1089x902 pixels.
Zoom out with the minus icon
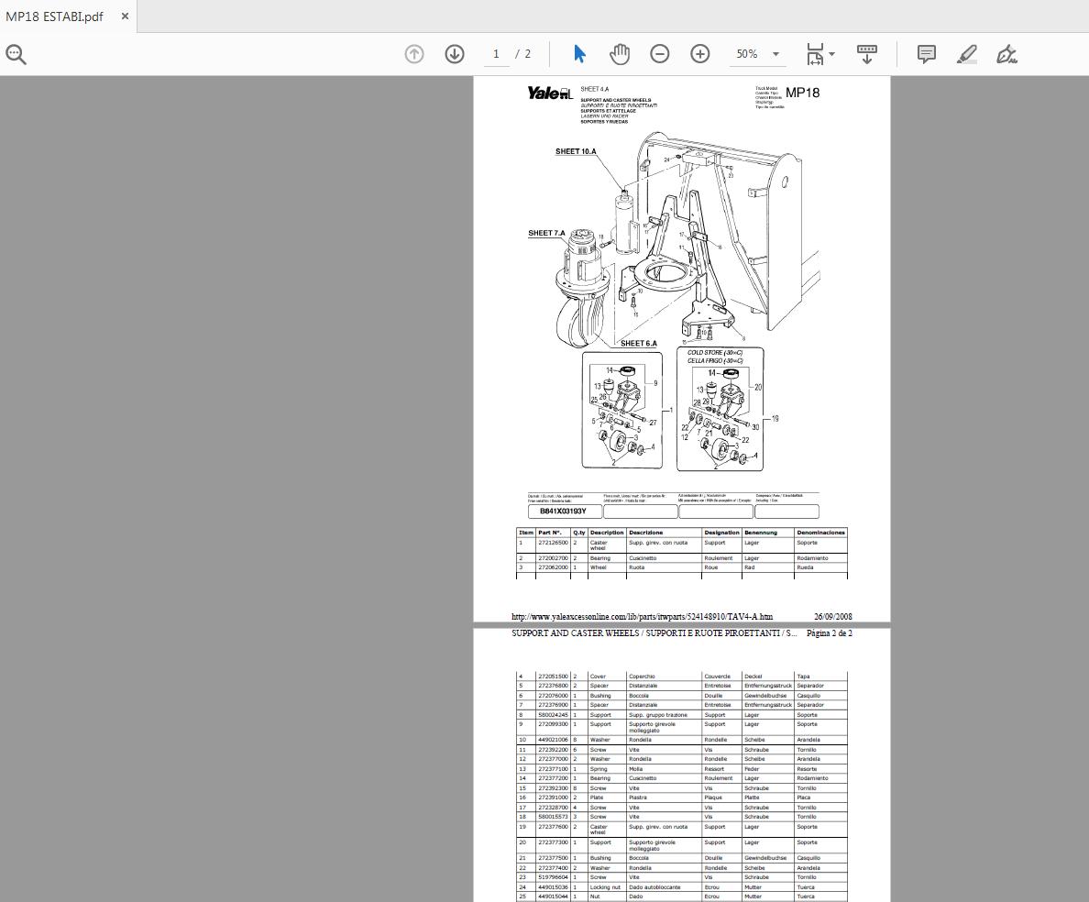click(x=659, y=54)
